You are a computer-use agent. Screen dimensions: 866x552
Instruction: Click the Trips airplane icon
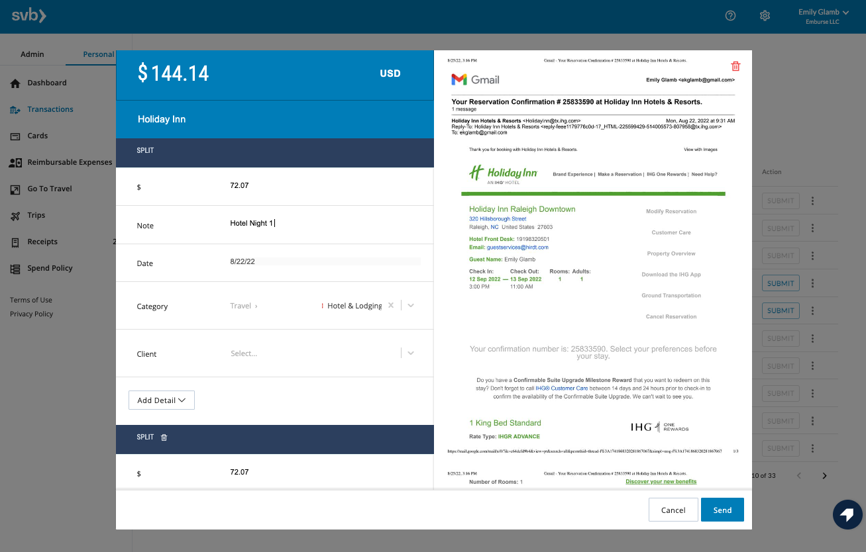[15, 215]
